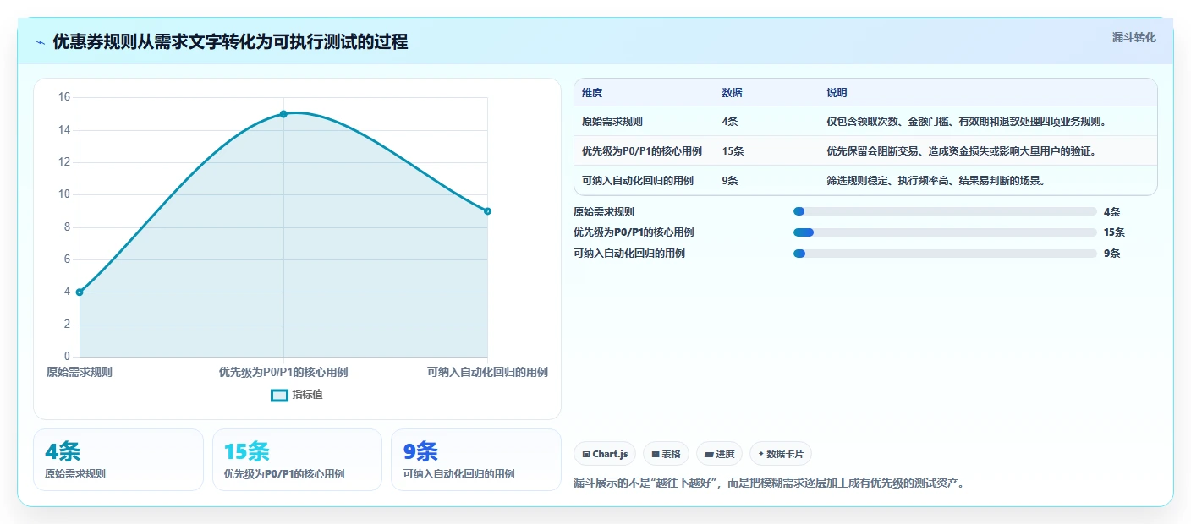Click x-axis label 原始需求规则 under chart

pyautogui.click(x=80, y=372)
